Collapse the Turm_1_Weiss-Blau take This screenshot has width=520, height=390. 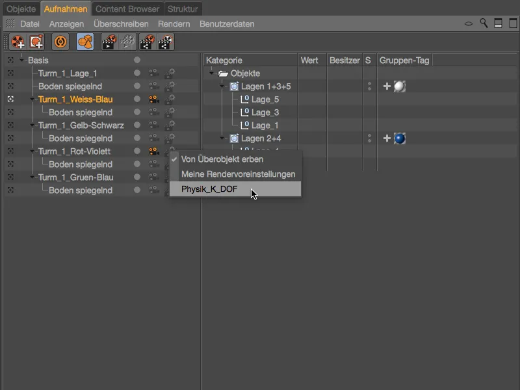(32, 99)
